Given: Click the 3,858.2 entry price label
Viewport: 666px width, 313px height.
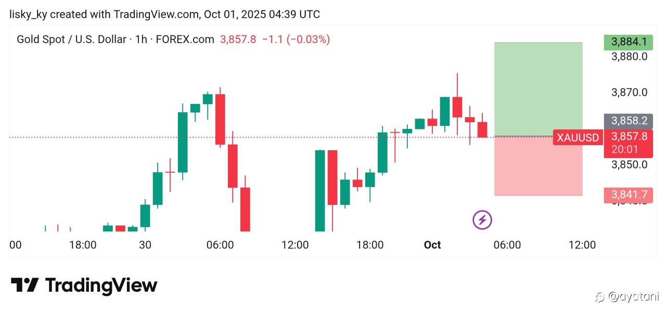Looking at the screenshot, I should [x=629, y=121].
